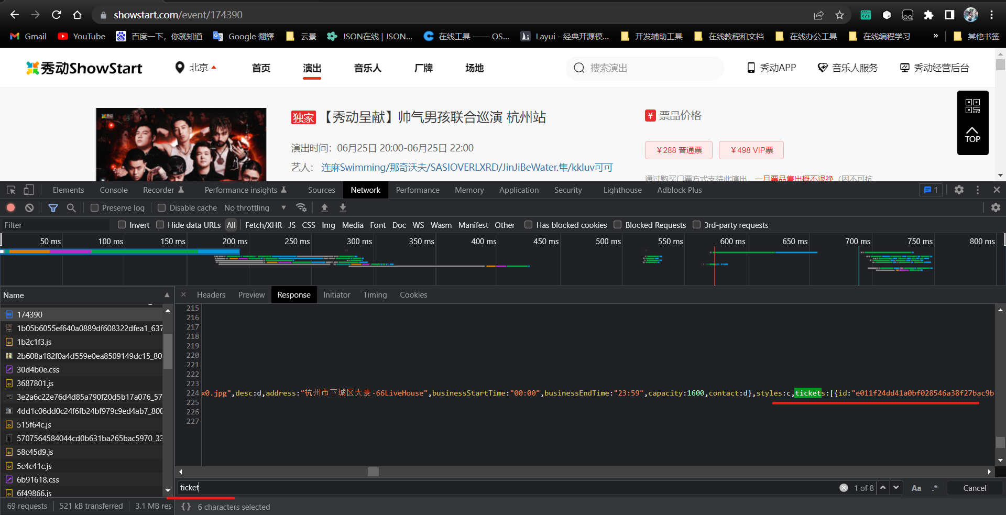
Task: Select the ¥498 VIP票 ticket
Action: (x=751, y=150)
